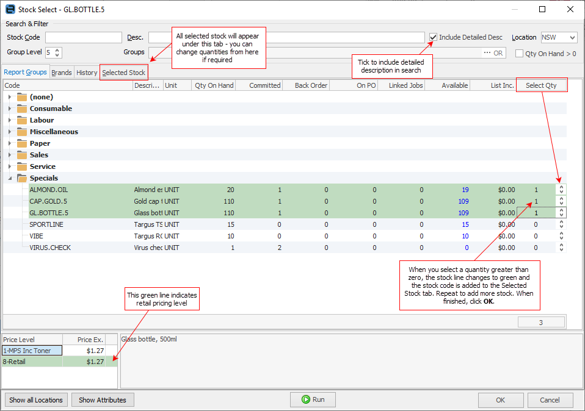Screen dimensions: 585x411
Task: Untick Include Detailed Desc checkbox
Action: coord(433,37)
